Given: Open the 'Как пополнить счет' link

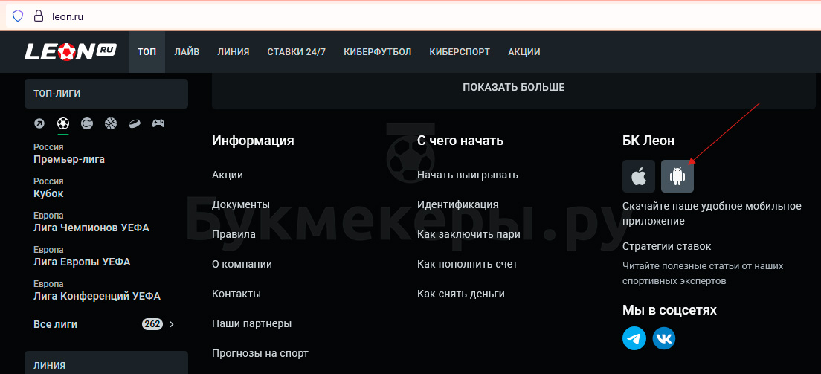Looking at the screenshot, I should (467, 264).
